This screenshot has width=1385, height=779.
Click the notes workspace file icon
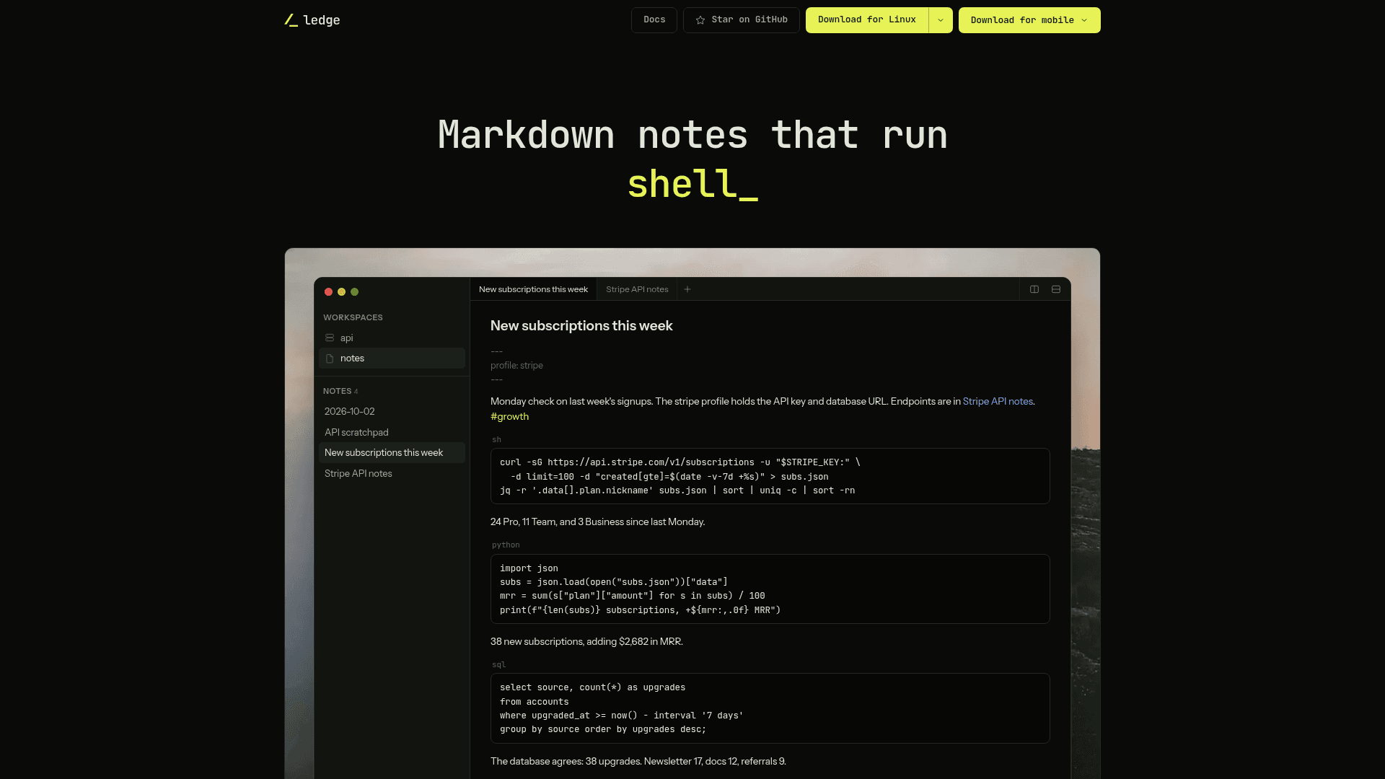pos(330,358)
